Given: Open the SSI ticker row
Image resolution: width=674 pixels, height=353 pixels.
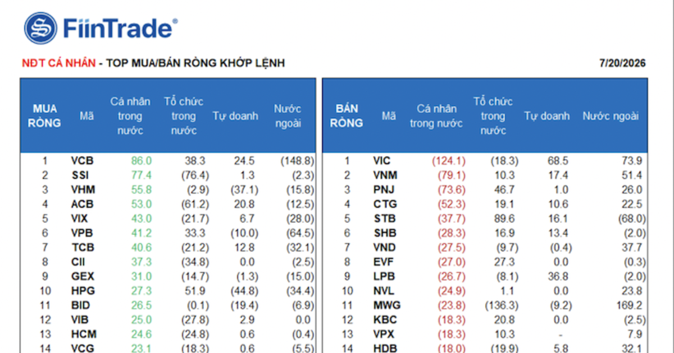Looking at the screenshot, I should click(167, 175).
